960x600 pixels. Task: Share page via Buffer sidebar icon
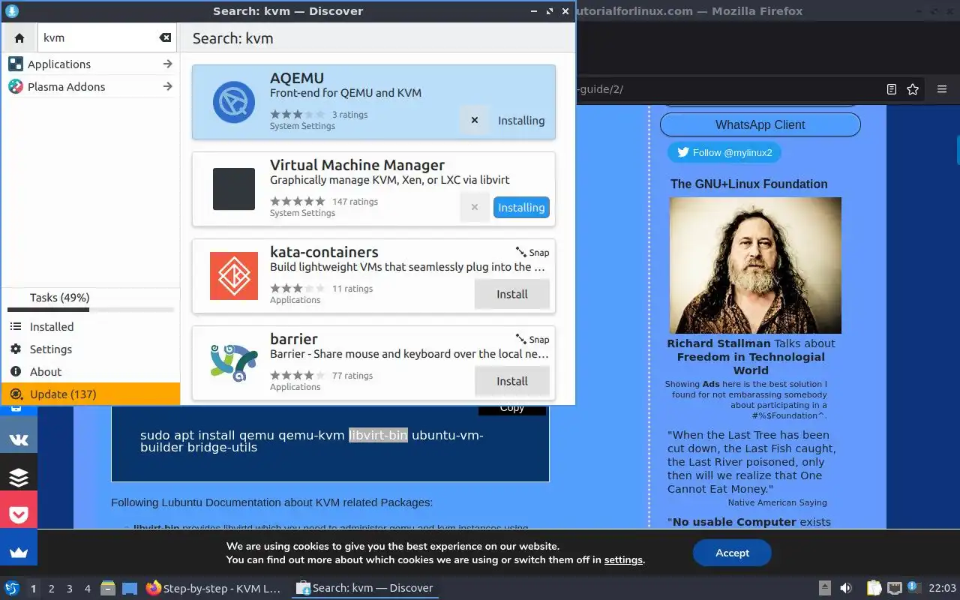[x=19, y=478]
